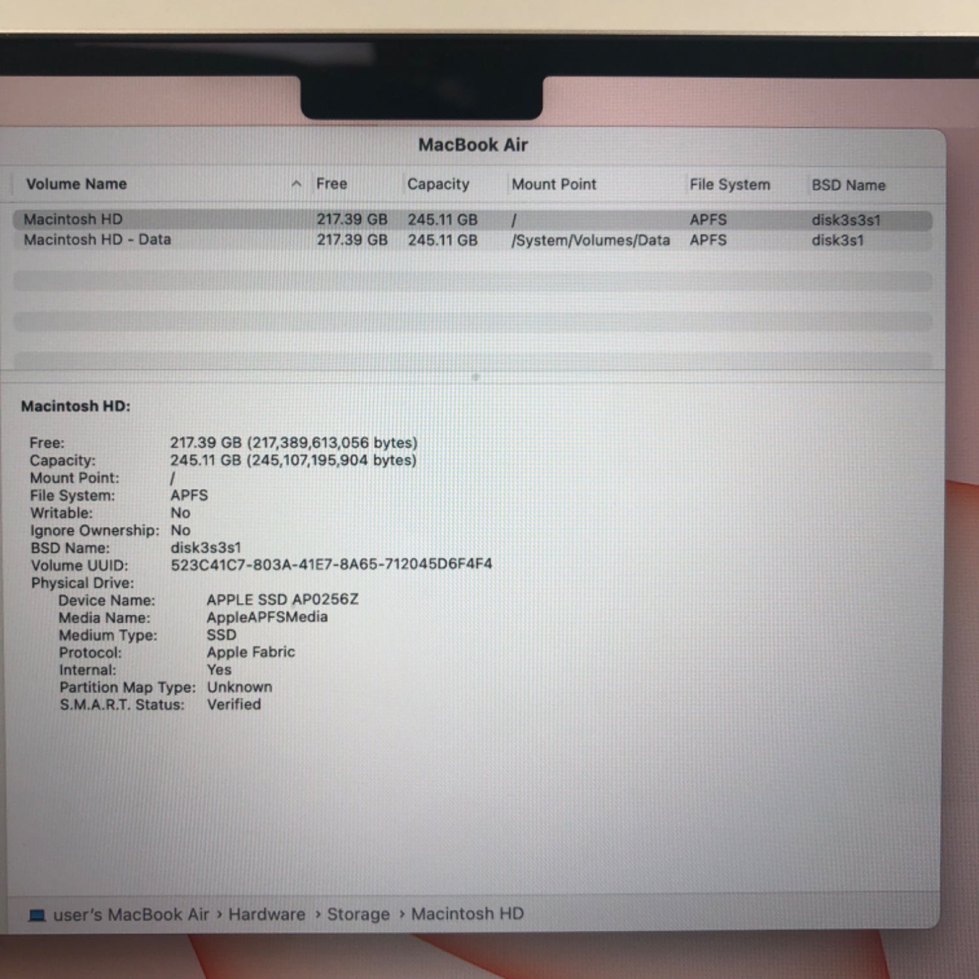Sort volumes by the Mount Point column
The image size is (979, 979).
coord(554,184)
